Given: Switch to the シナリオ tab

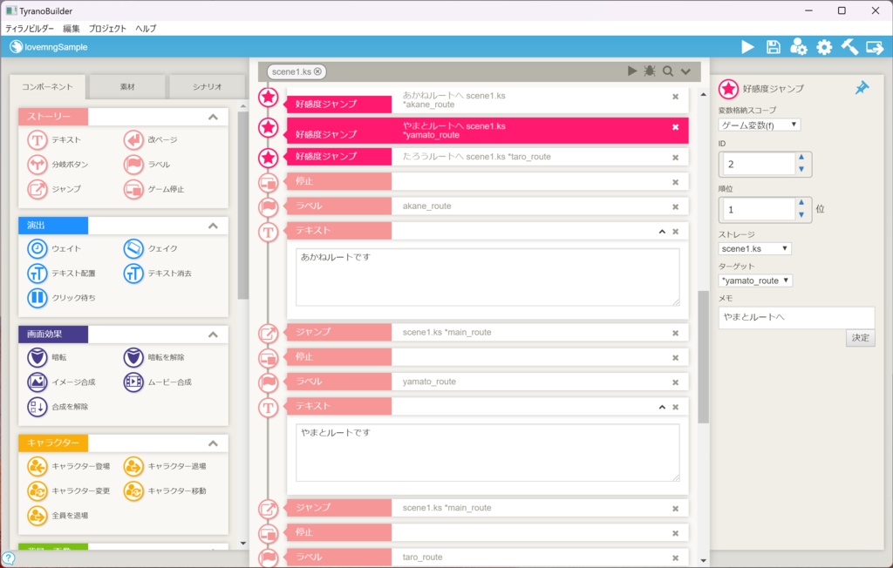Looking at the screenshot, I should tap(208, 86).
